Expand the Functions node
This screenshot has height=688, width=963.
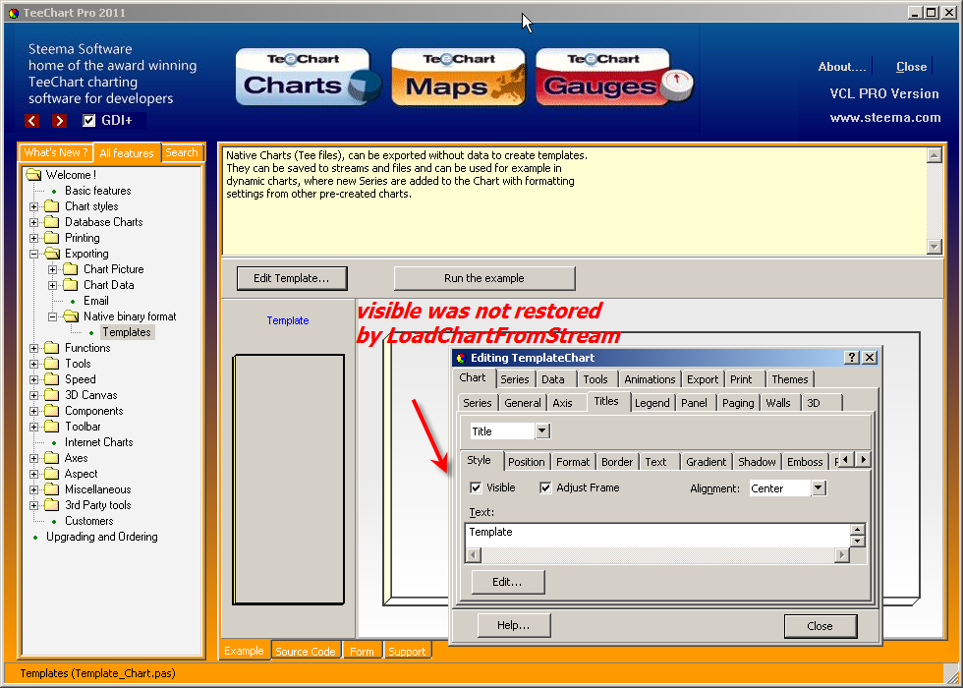(x=34, y=348)
